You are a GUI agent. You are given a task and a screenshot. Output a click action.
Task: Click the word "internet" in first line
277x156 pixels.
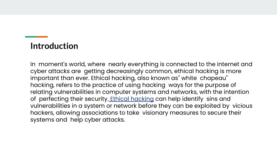[228, 64]
